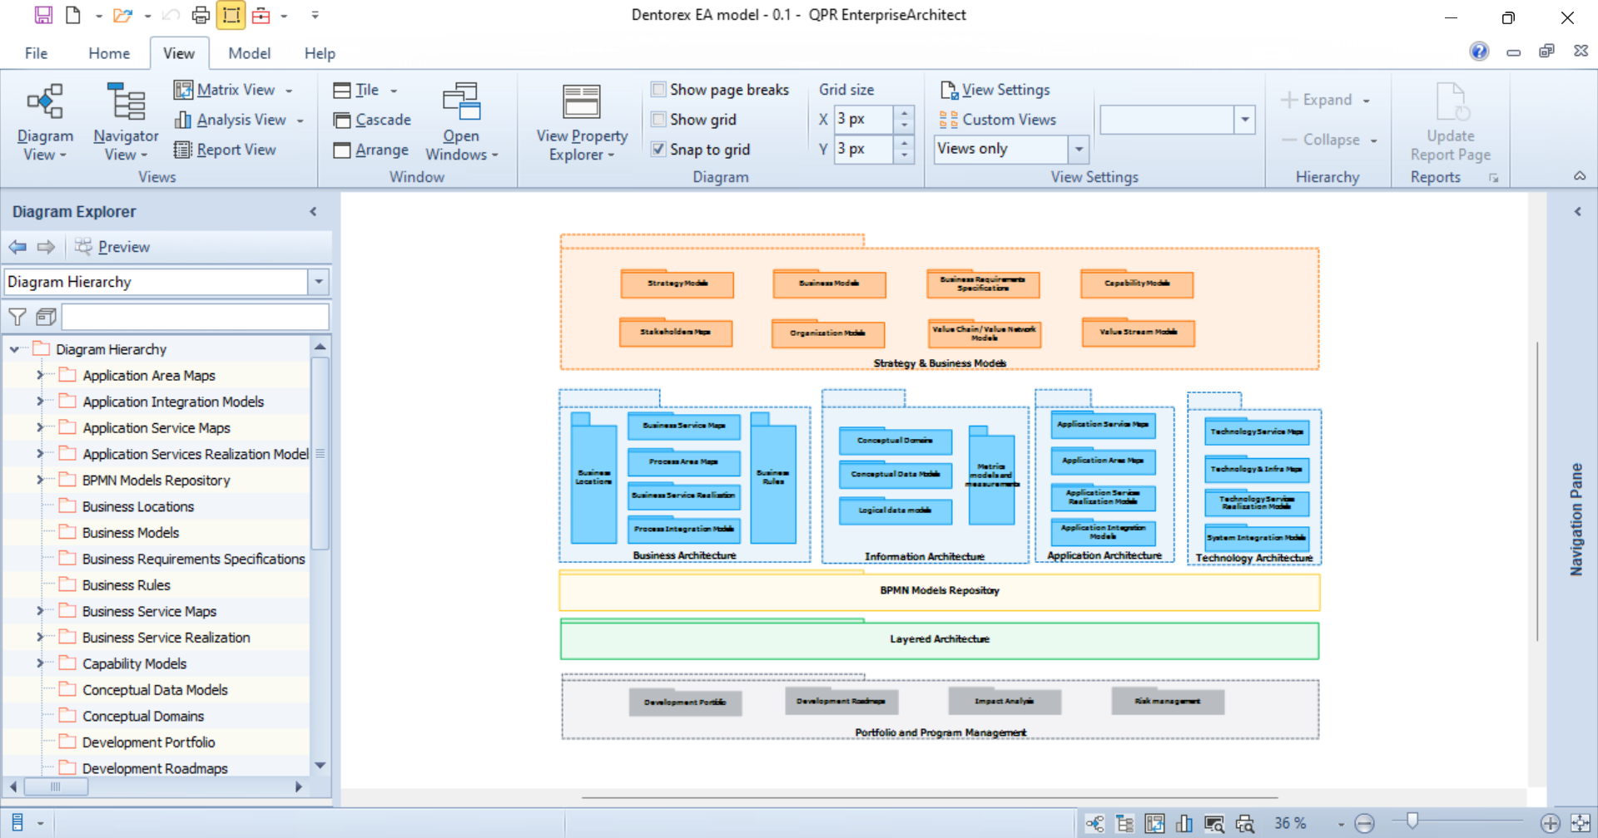This screenshot has width=1598, height=838.
Task: Adjust the zoom slider handle in status bar
Action: coord(1412,821)
